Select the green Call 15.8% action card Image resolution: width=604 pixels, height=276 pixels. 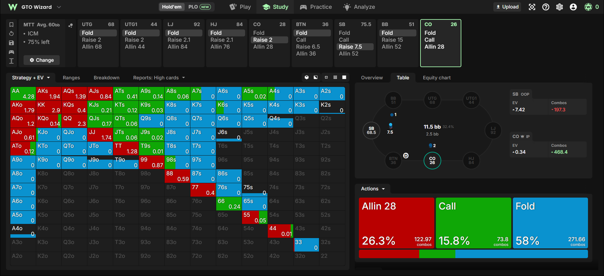pyautogui.click(x=473, y=223)
